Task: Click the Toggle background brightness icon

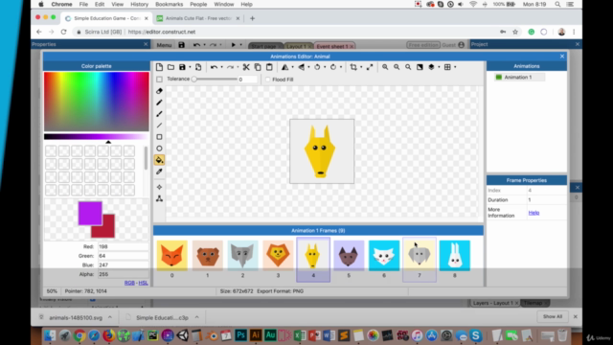Action: (x=420, y=67)
